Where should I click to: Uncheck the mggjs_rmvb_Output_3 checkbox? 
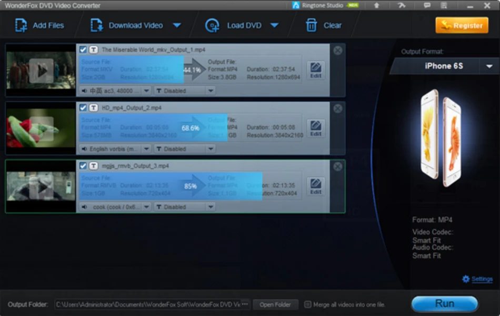(83, 165)
